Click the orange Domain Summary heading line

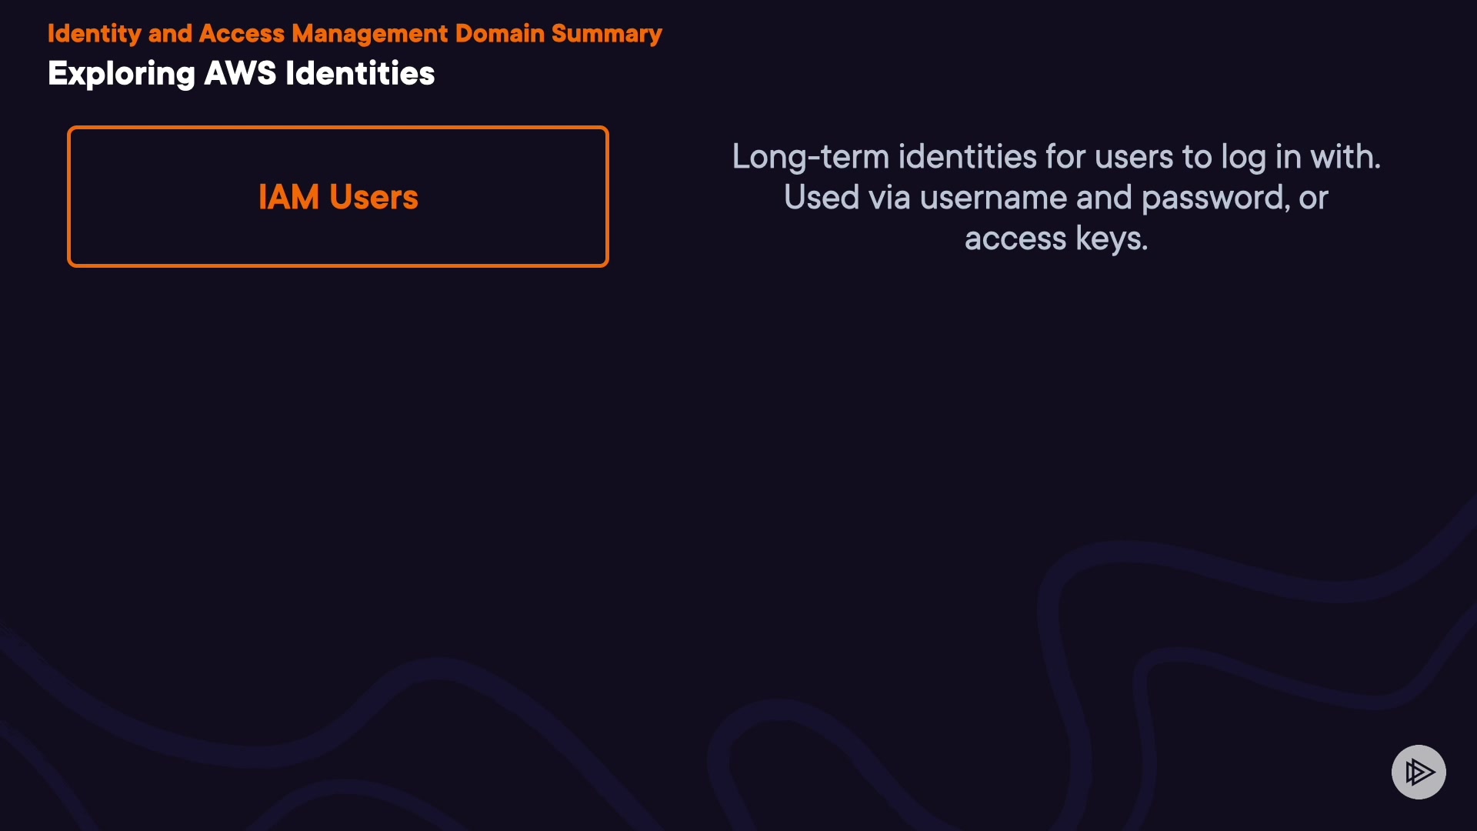[x=355, y=34]
